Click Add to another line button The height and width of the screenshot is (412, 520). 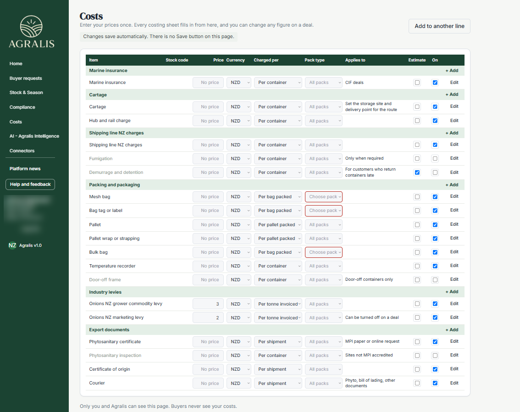click(x=439, y=26)
